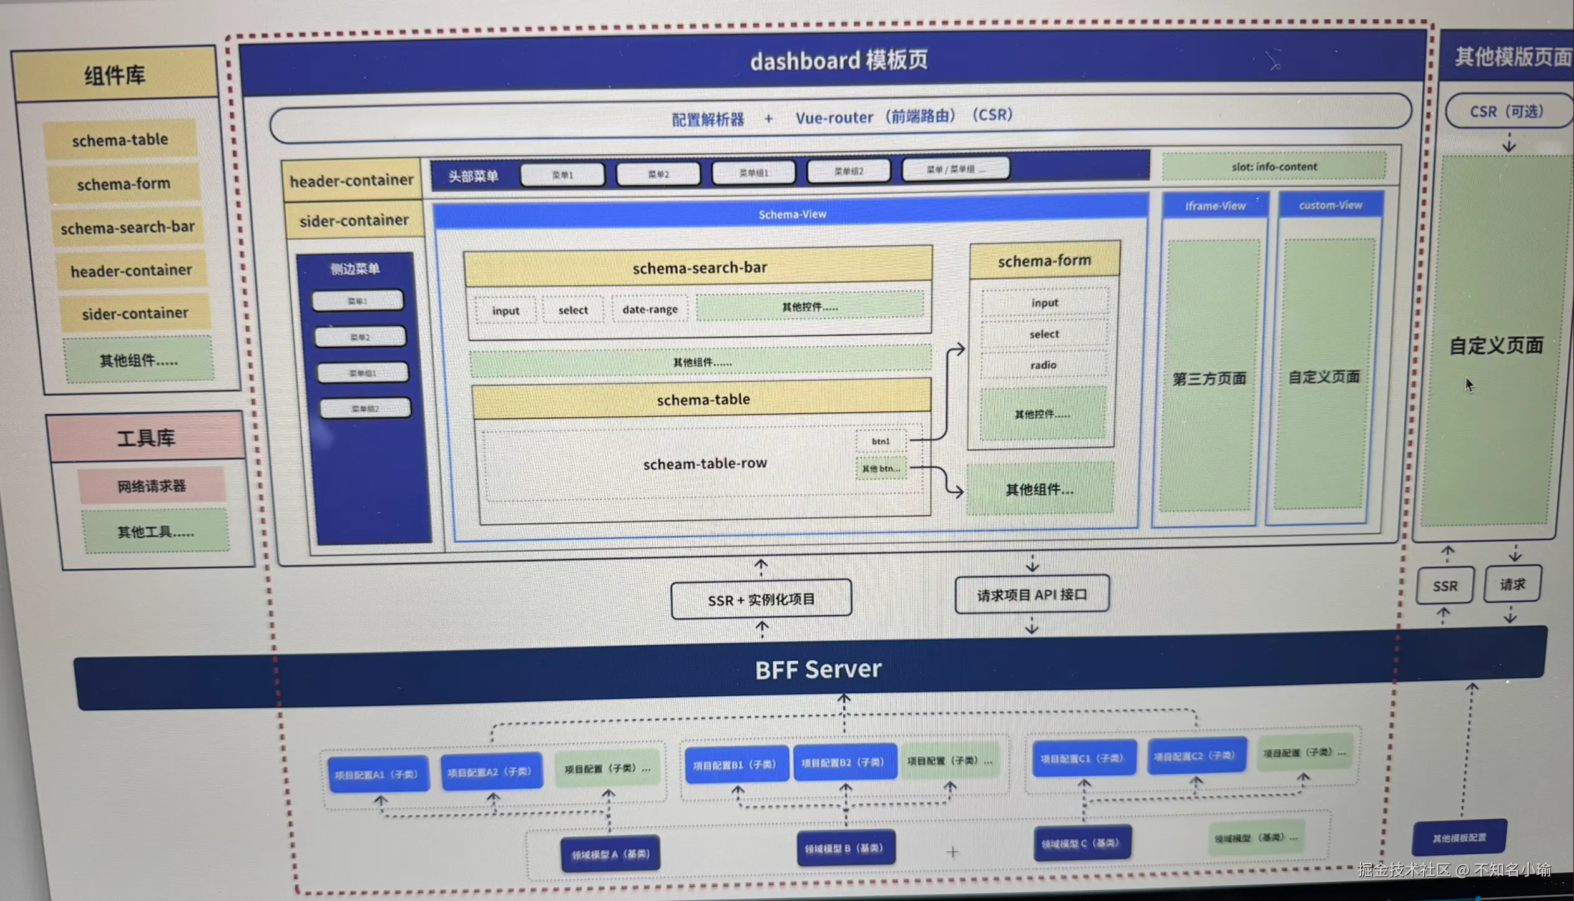Click the select control inside schema-form

coord(1044,334)
